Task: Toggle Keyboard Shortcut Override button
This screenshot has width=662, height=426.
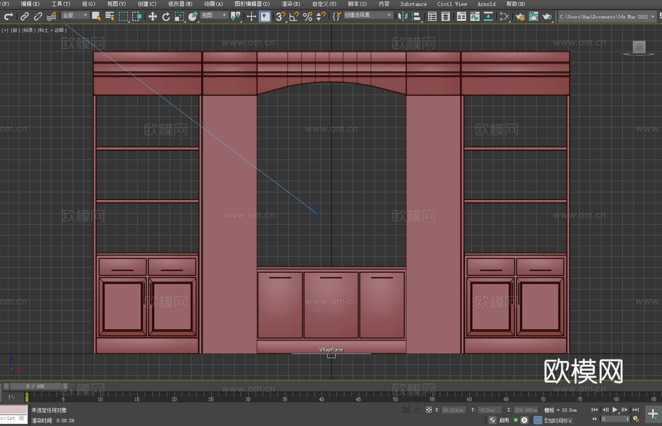Action: click(265, 16)
